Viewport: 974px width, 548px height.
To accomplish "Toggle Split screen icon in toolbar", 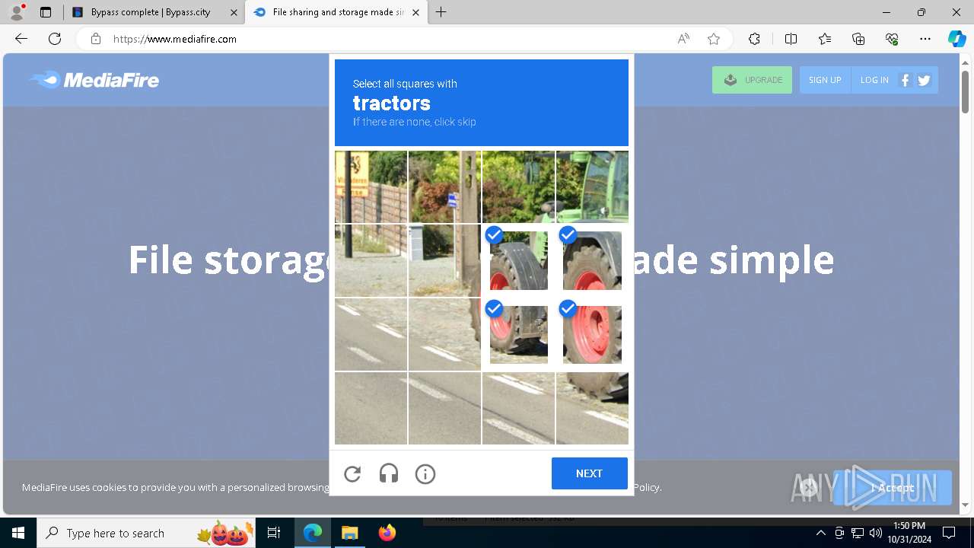I will (x=791, y=39).
